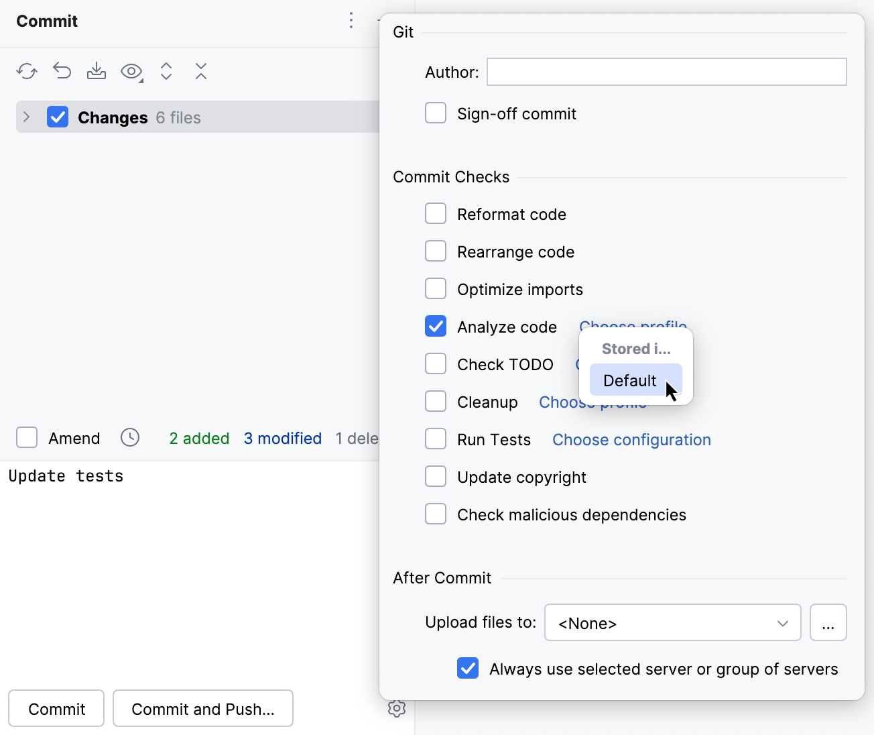Click the Rollback changes icon
The height and width of the screenshot is (735, 874).
62,70
